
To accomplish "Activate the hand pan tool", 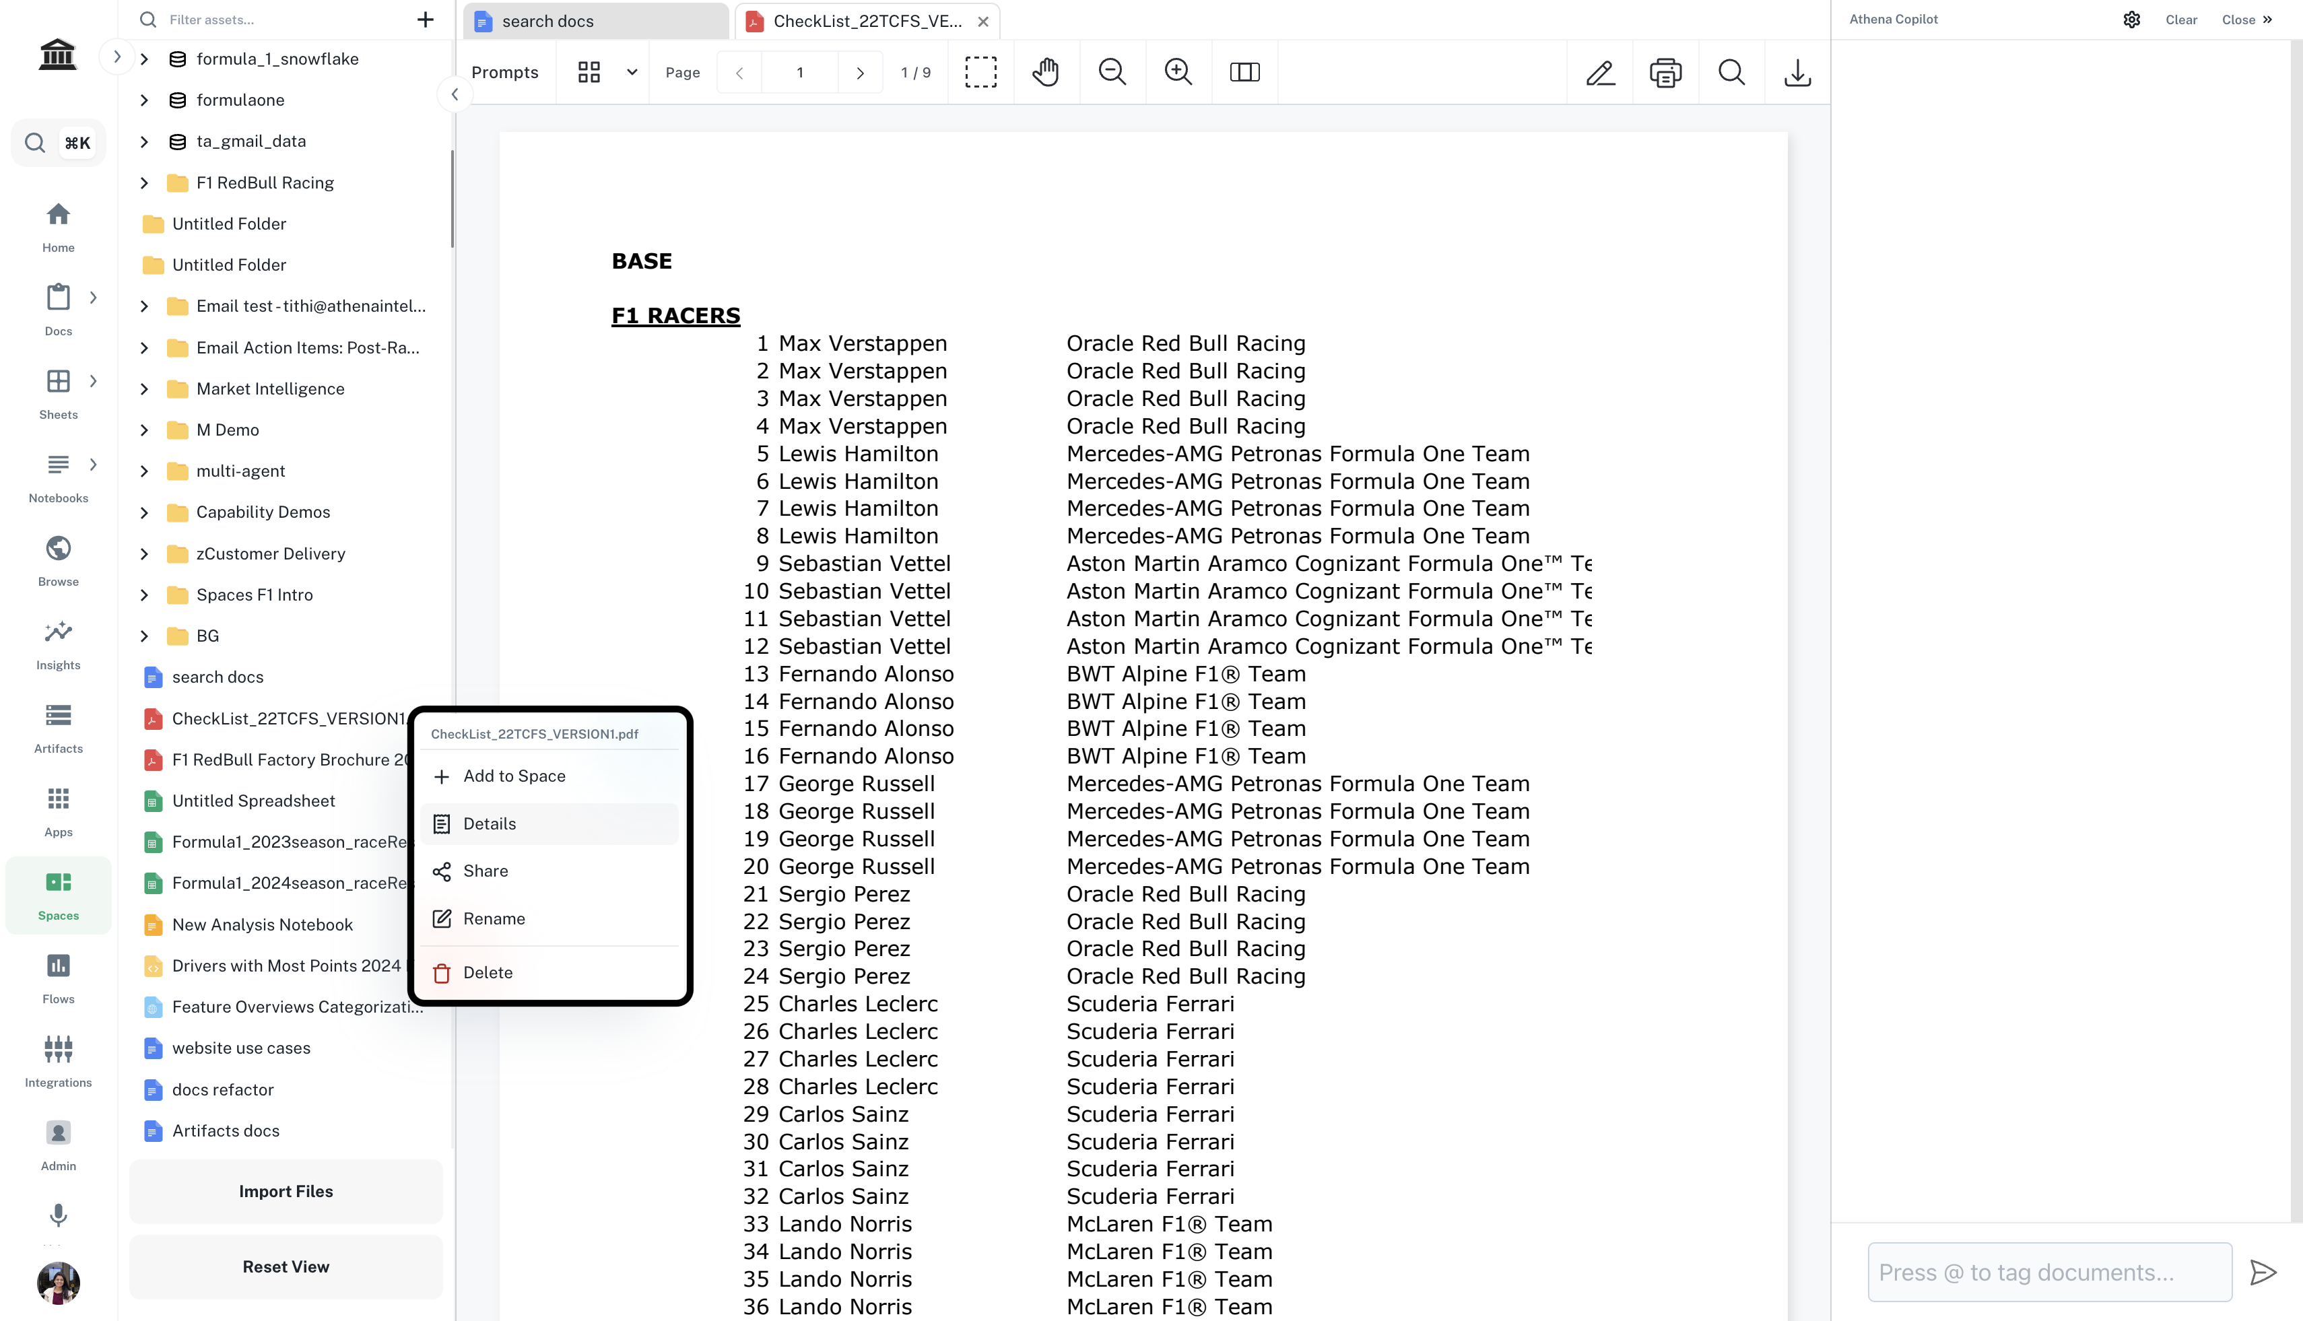I will click(1046, 73).
